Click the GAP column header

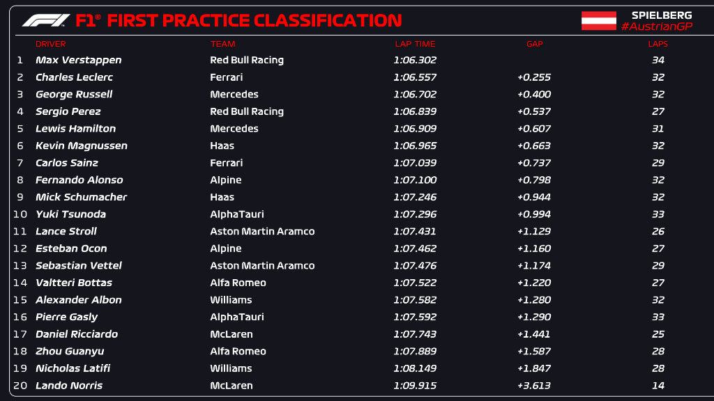534,44
